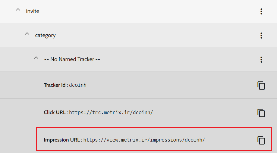Image resolution: width=277 pixels, height=153 pixels.
Task: Click the Impression URL field label
Action: click(62, 140)
